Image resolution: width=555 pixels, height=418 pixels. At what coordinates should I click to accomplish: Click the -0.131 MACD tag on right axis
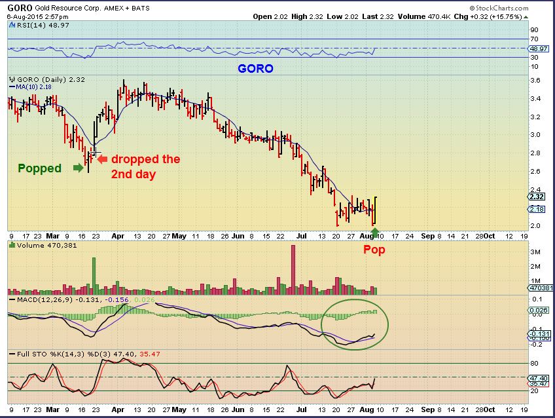point(539,333)
